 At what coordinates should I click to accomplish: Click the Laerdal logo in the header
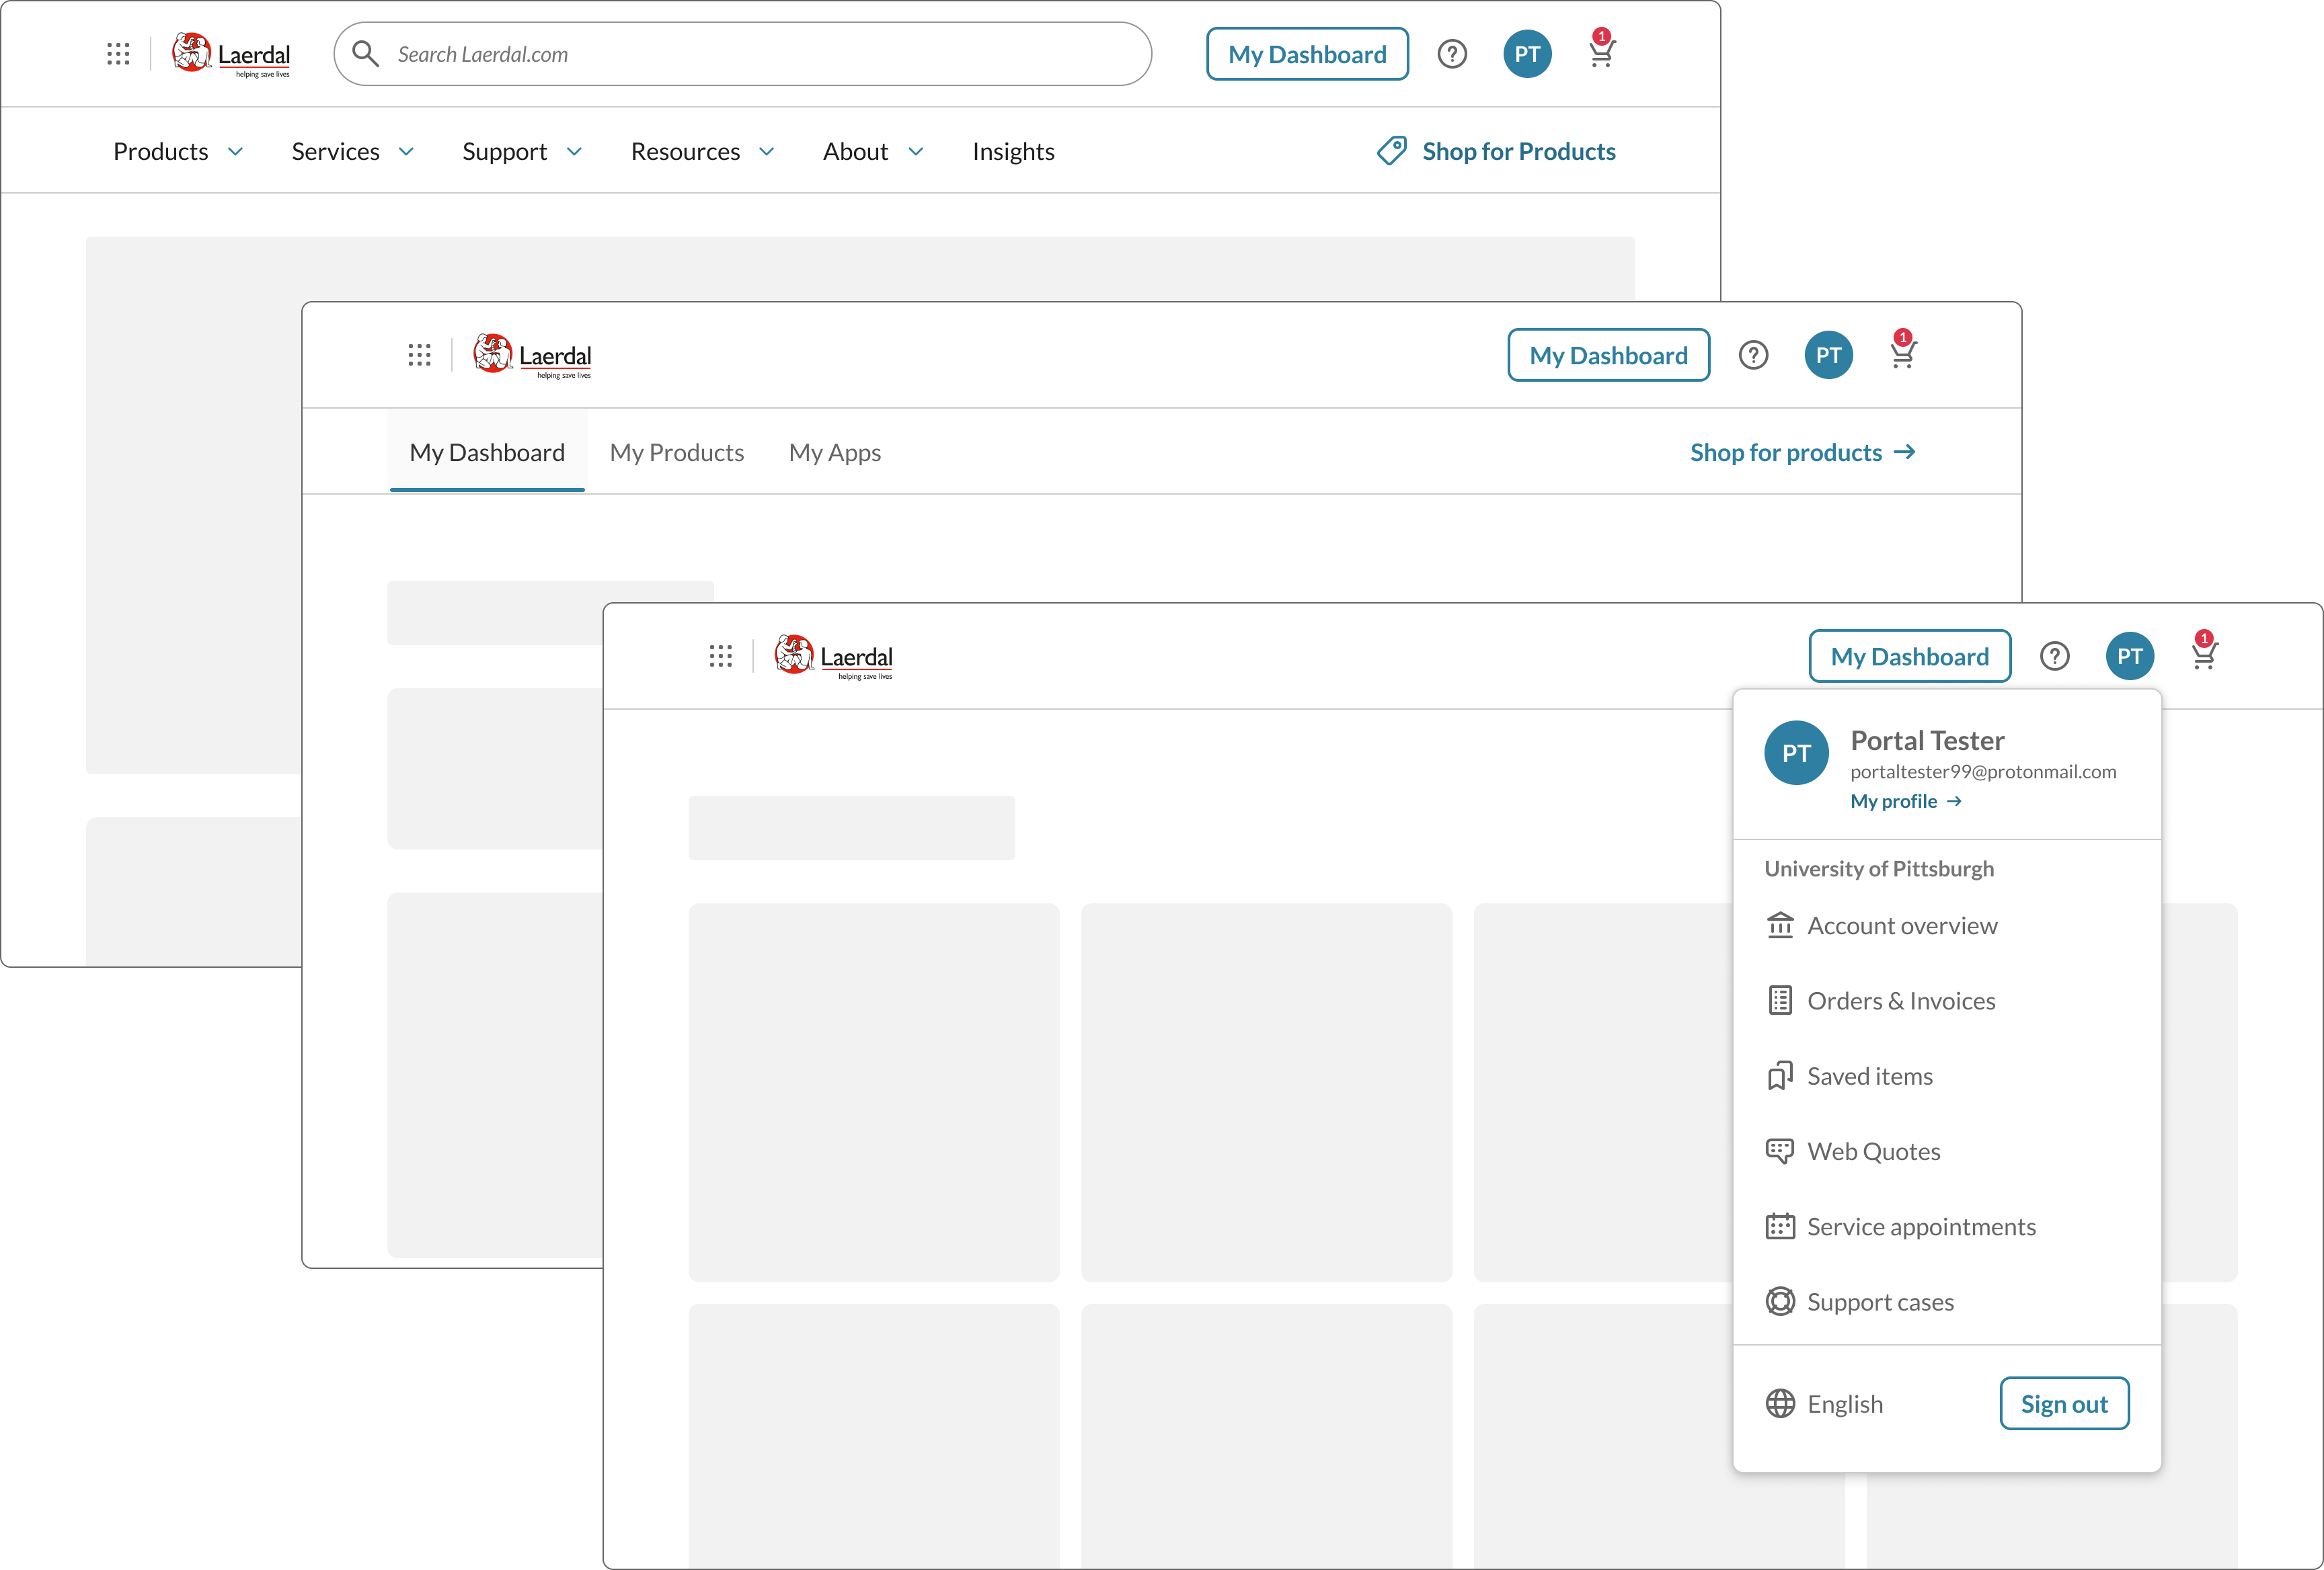(833, 655)
